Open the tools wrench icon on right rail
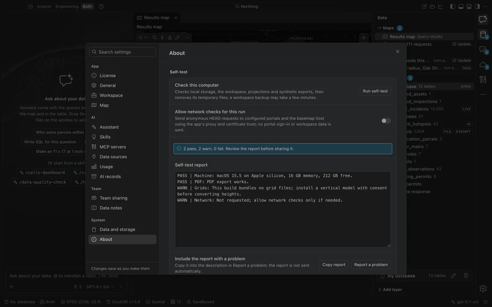 pyautogui.click(x=483, y=79)
